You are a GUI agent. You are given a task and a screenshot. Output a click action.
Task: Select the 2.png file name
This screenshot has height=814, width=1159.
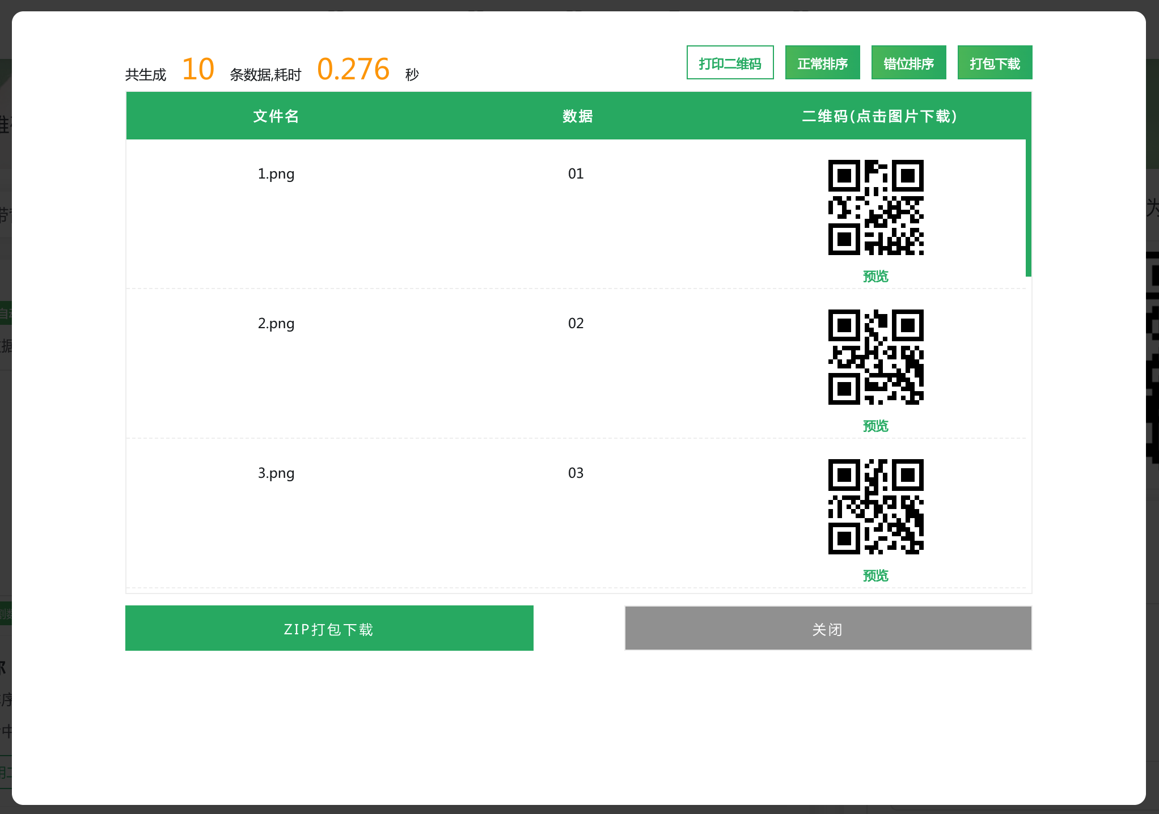[x=276, y=324]
